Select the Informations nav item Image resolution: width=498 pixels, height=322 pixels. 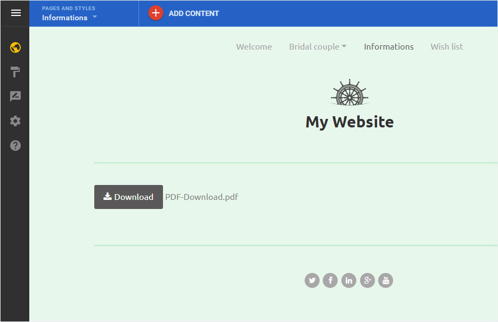click(388, 47)
